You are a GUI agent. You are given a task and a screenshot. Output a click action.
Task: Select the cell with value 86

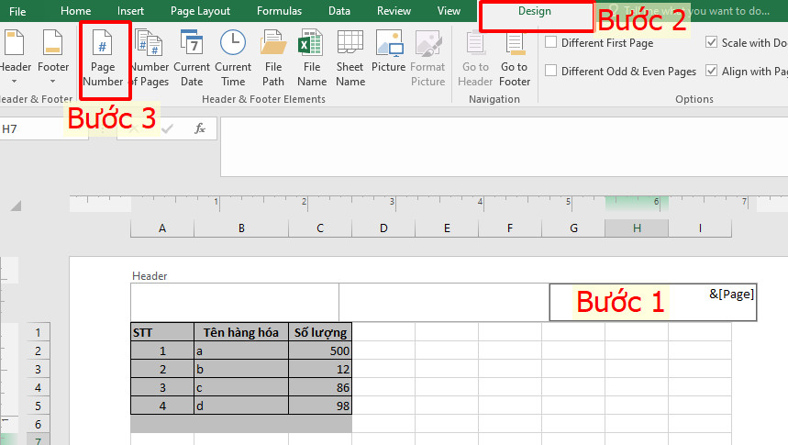click(320, 388)
